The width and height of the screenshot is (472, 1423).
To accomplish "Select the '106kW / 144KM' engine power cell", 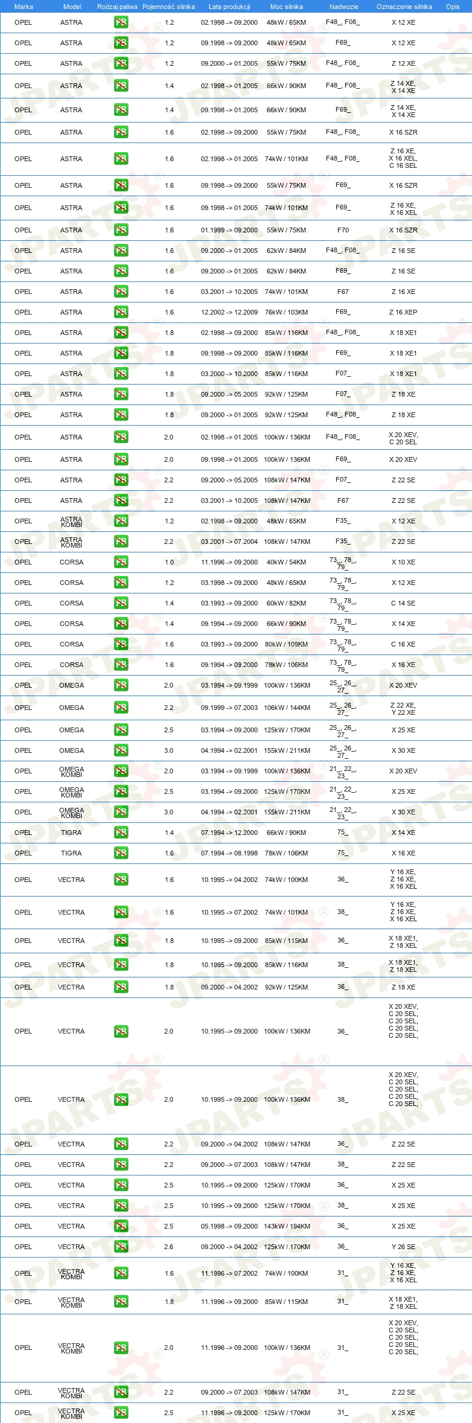I will click(x=287, y=708).
